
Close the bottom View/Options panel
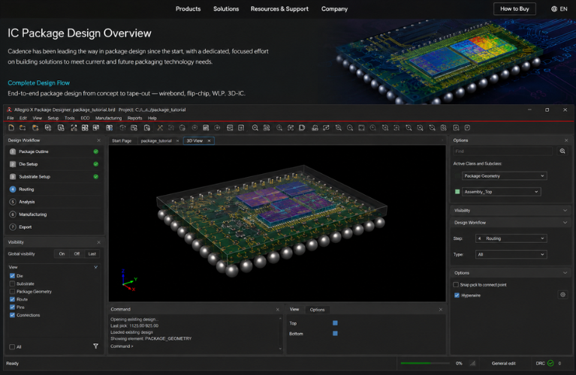[x=441, y=309]
